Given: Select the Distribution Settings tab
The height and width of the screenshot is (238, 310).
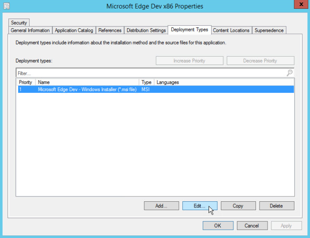Looking at the screenshot, I should [146, 30].
